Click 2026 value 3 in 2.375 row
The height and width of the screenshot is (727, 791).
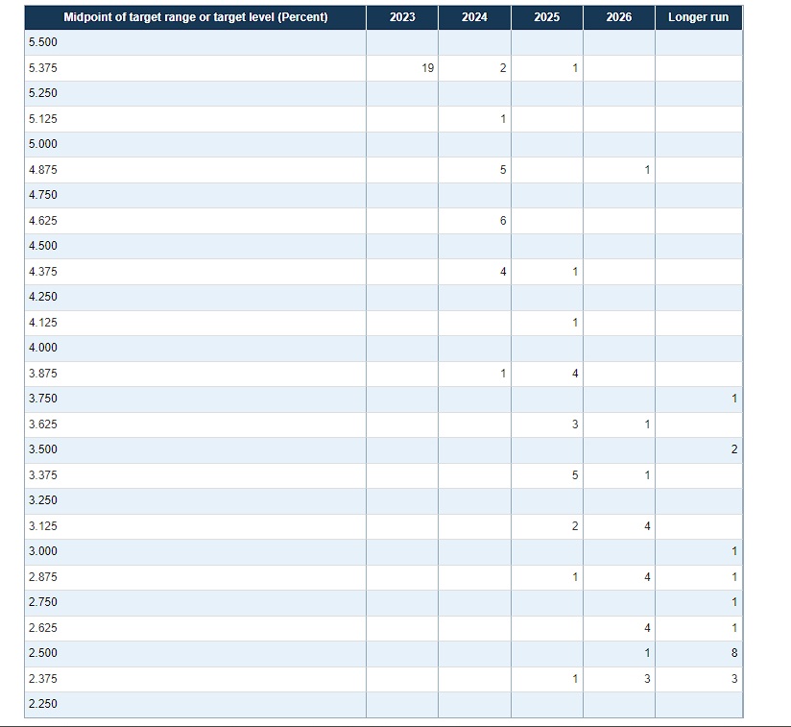647,680
